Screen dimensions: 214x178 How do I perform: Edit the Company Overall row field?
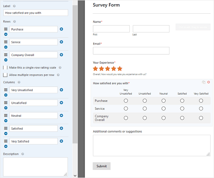[x=34, y=55]
